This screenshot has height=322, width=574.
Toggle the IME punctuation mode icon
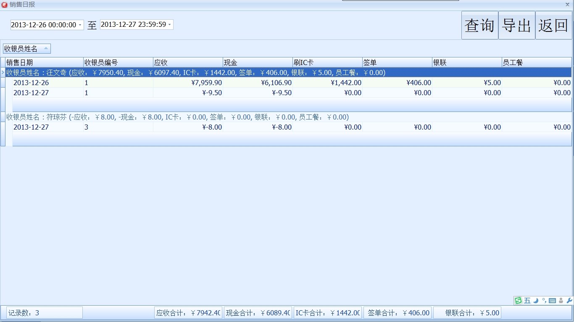point(544,301)
